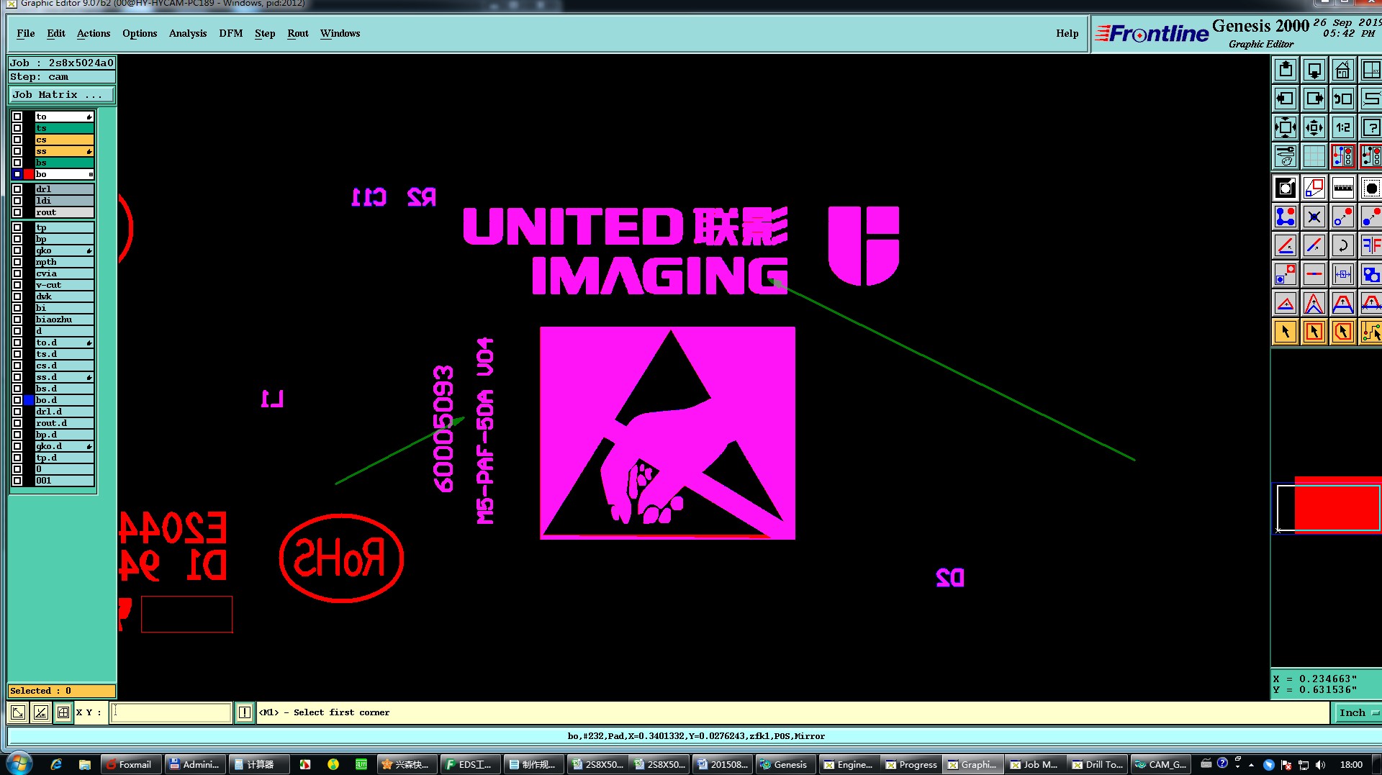The height and width of the screenshot is (775, 1382).
Task: Click the execute icon right of the XY field
Action: pyautogui.click(x=245, y=712)
